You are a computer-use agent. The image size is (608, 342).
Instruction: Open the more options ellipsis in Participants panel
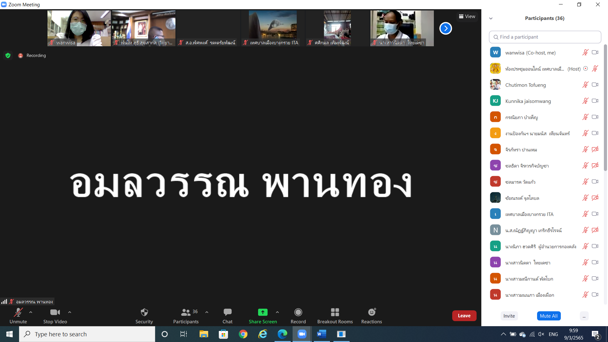[x=584, y=316]
